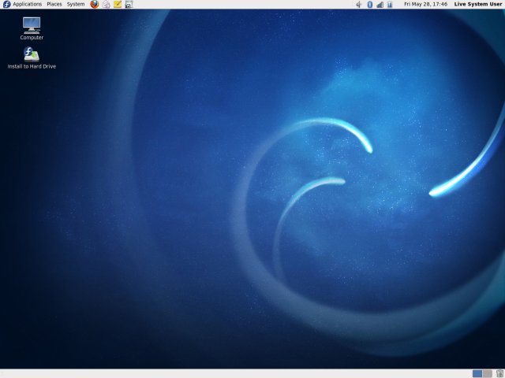Open the Computer desktop icon
Screen dimensions: 505x378
32,28
